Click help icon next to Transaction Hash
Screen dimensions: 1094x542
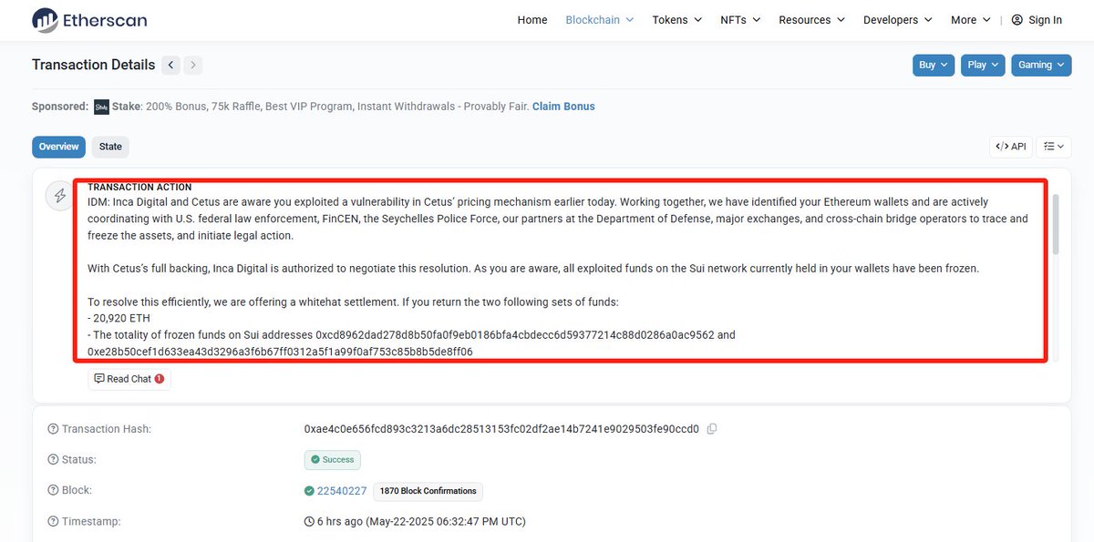coord(53,429)
